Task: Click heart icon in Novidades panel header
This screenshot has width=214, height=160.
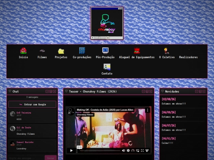Action: click(162, 91)
